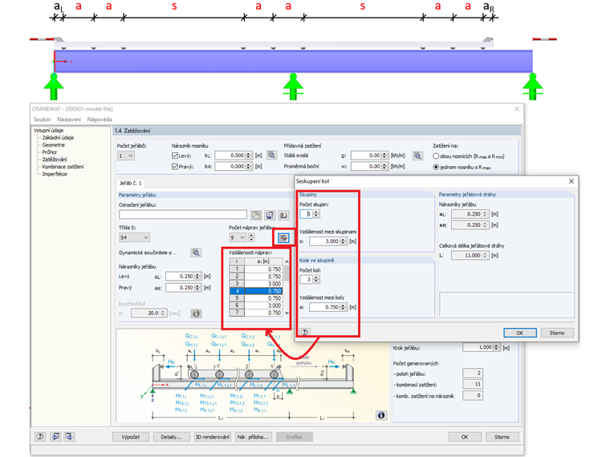Adjust Počet skupin stepper arrows
610x457 pixels.
(316, 214)
